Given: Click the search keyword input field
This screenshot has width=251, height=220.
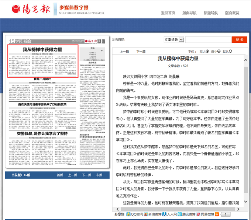Looking at the screenshot, I should (x=209, y=40).
